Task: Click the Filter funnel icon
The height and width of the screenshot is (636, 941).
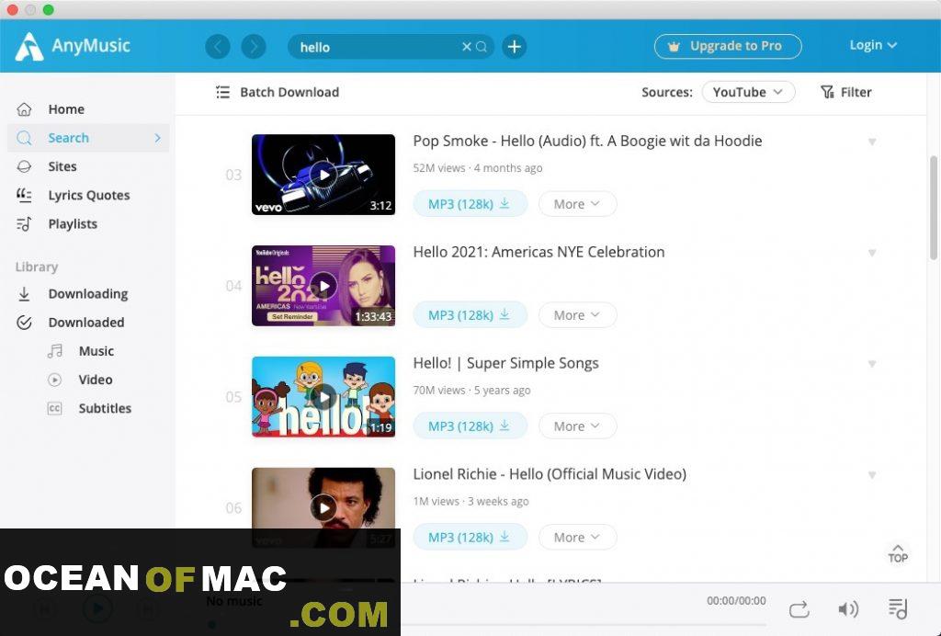Action: tap(827, 92)
